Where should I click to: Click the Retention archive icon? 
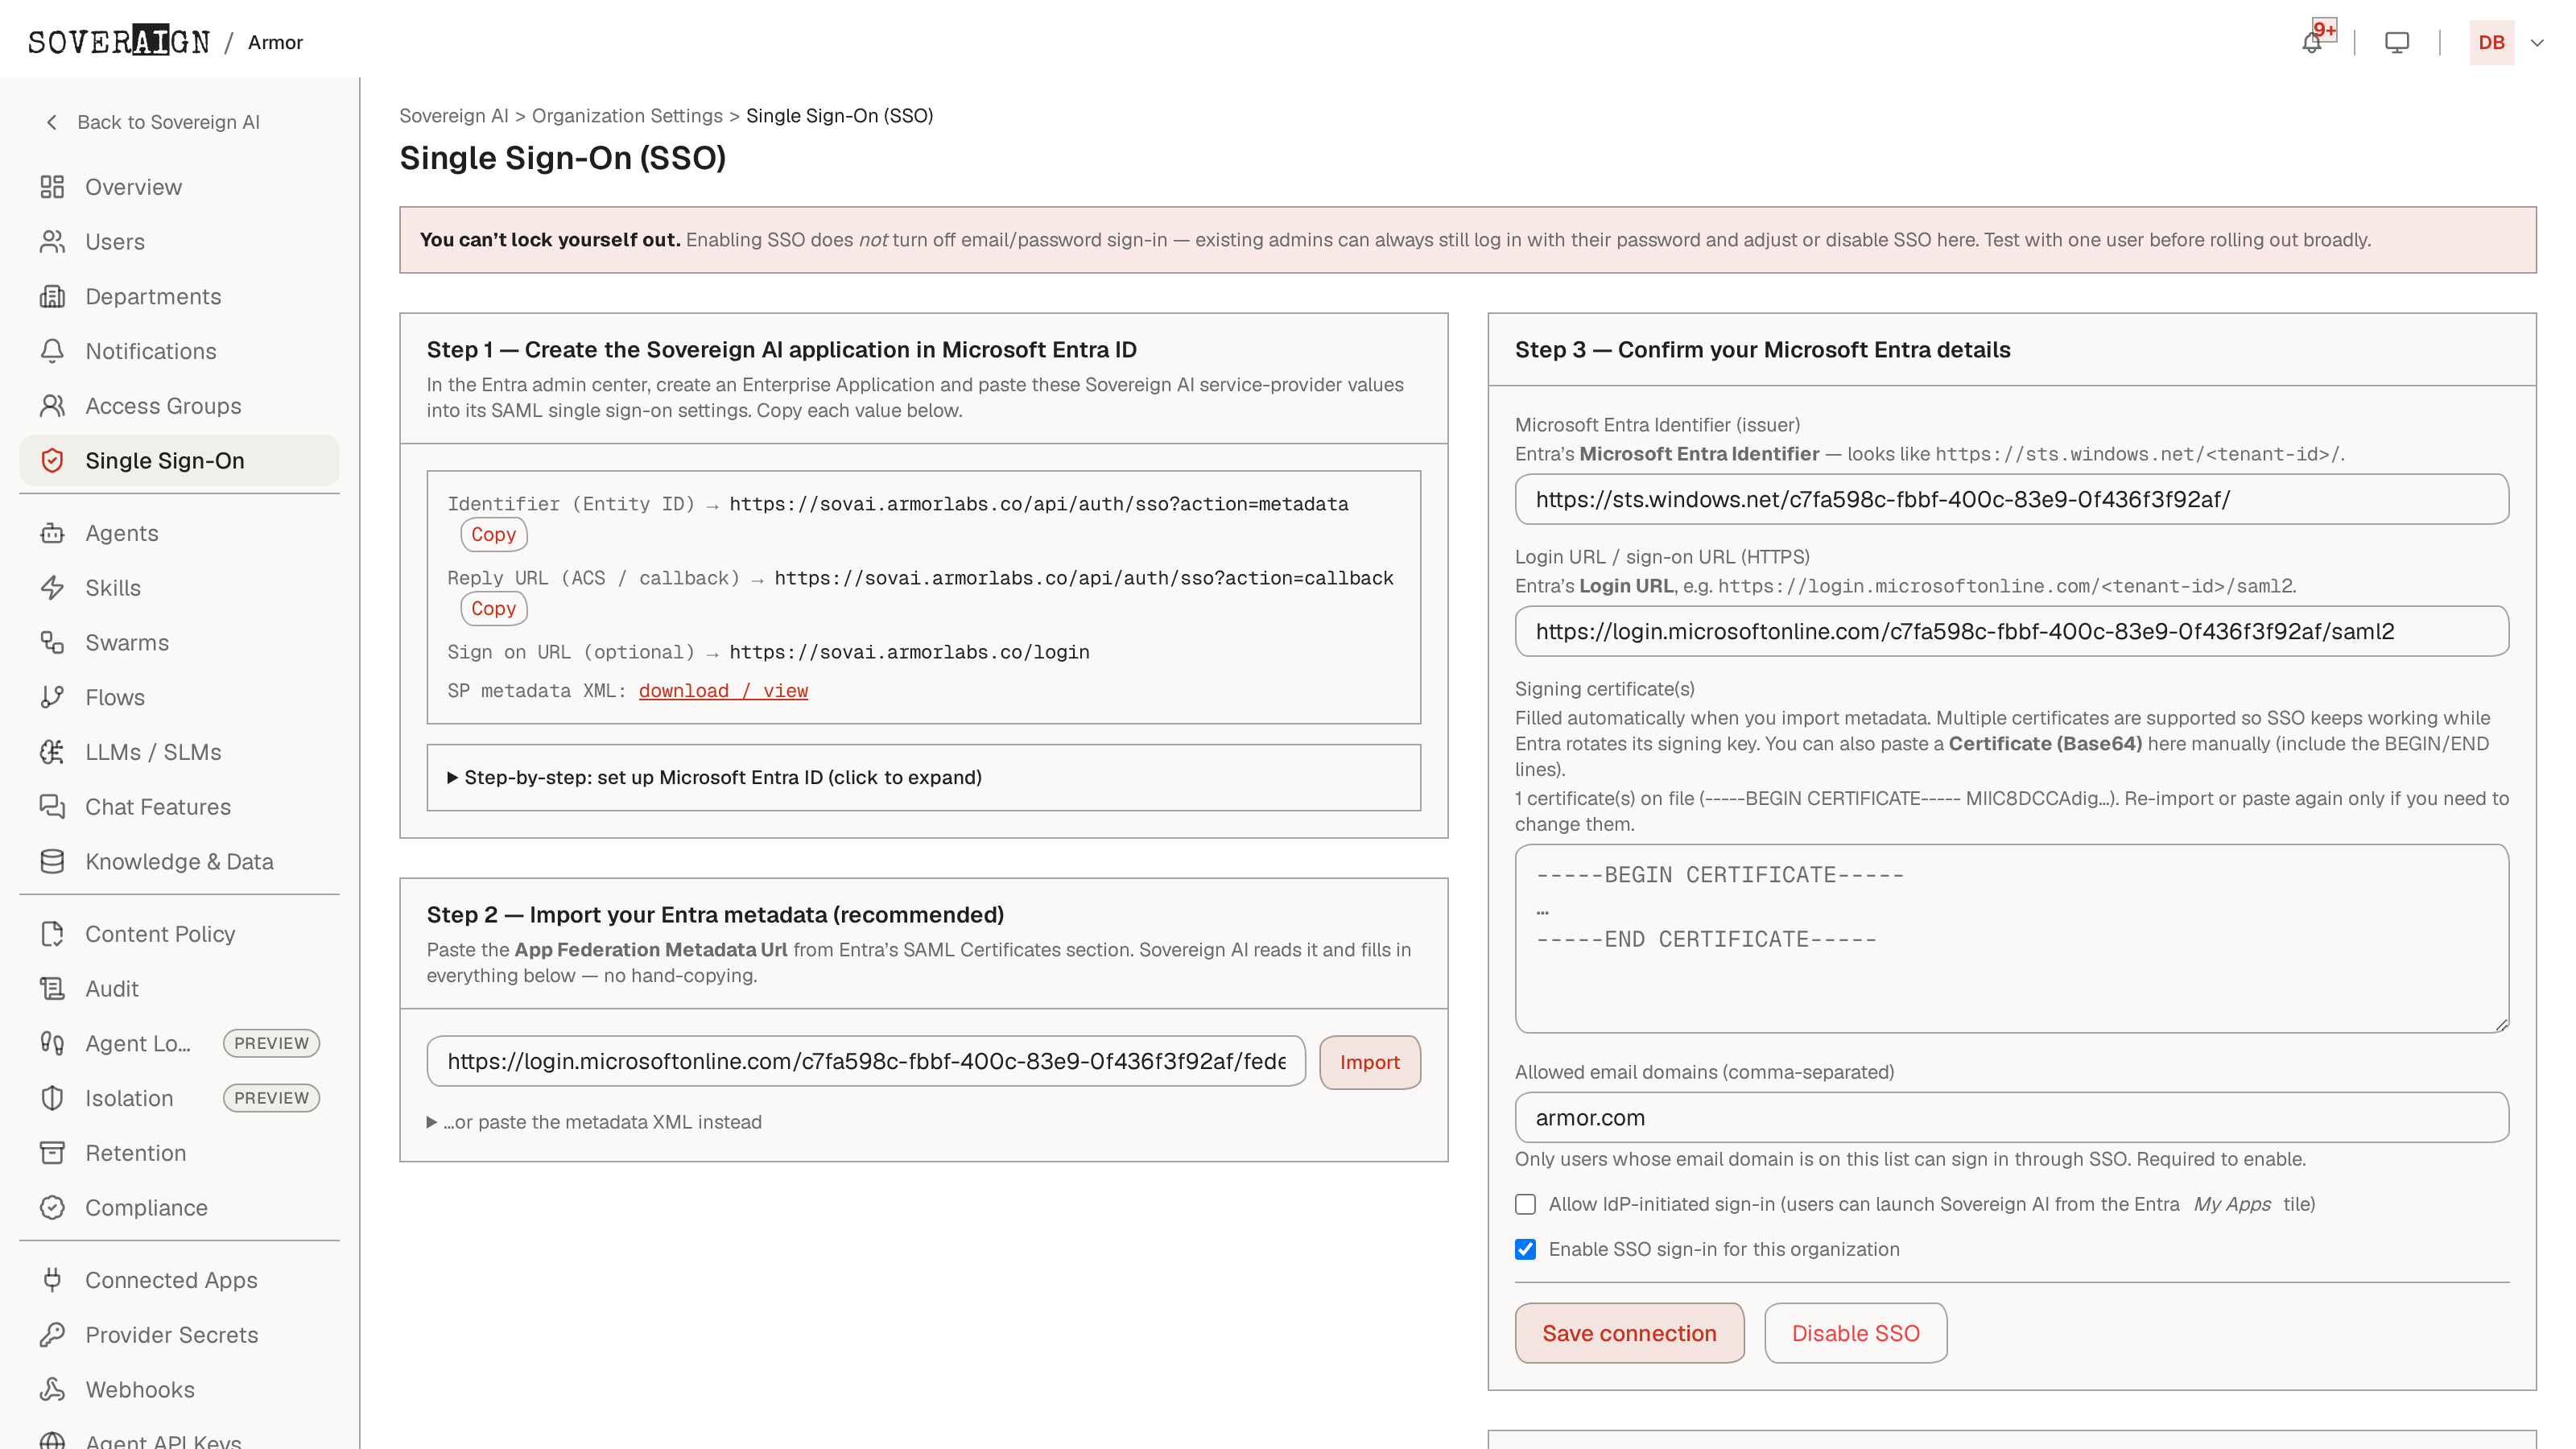(52, 1153)
